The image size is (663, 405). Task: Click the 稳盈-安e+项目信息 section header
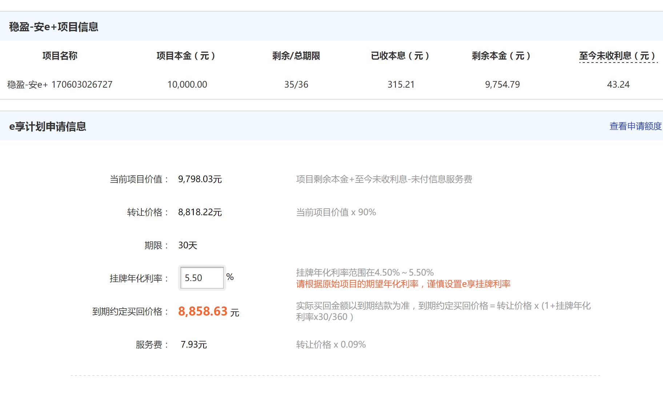click(53, 27)
